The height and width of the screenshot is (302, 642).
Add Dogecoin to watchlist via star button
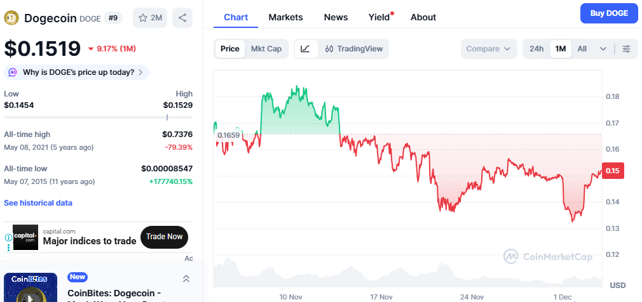coord(150,18)
